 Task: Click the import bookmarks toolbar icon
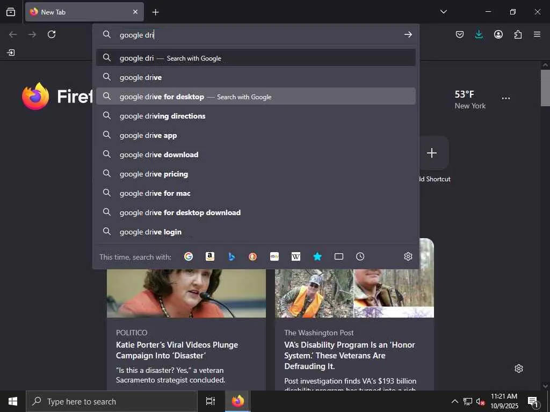point(11,53)
